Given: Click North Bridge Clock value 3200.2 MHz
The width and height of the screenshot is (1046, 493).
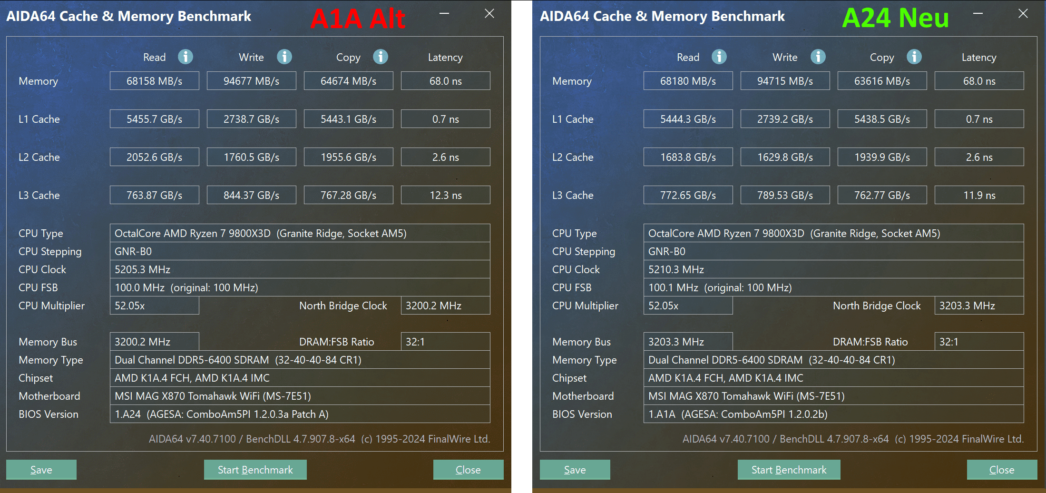Looking at the screenshot, I should pyautogui.click(x=446, y=306).
